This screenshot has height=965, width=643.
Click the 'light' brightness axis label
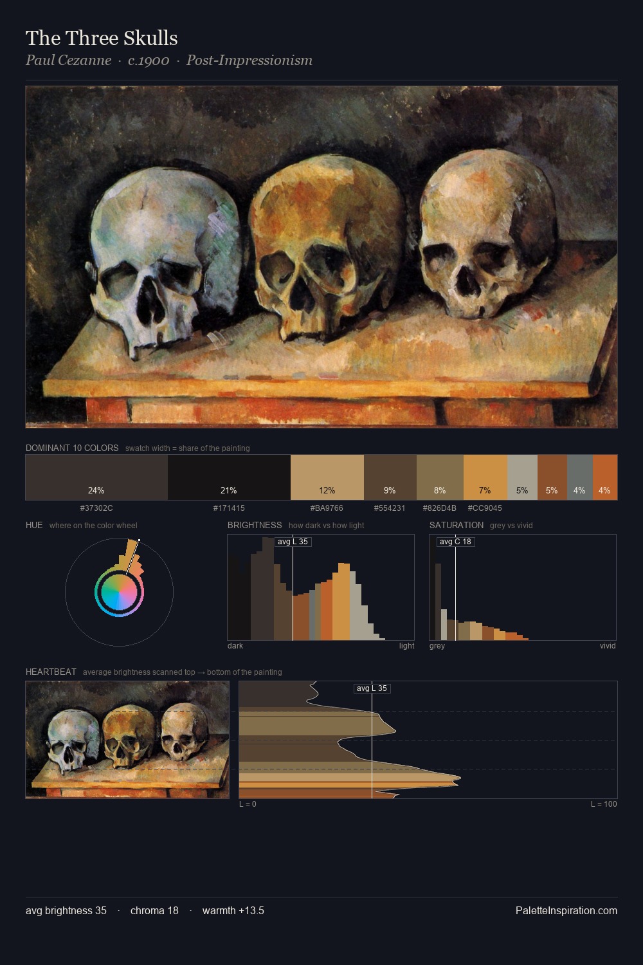406,646
